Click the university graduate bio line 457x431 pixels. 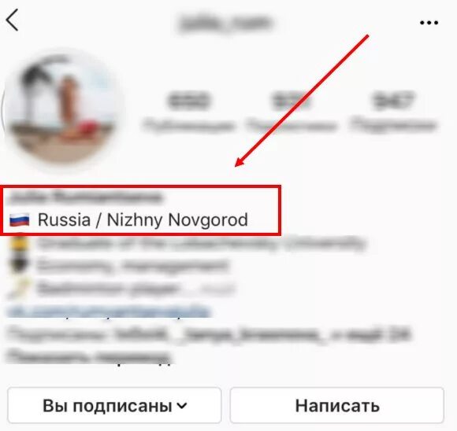tap(201, 244)
